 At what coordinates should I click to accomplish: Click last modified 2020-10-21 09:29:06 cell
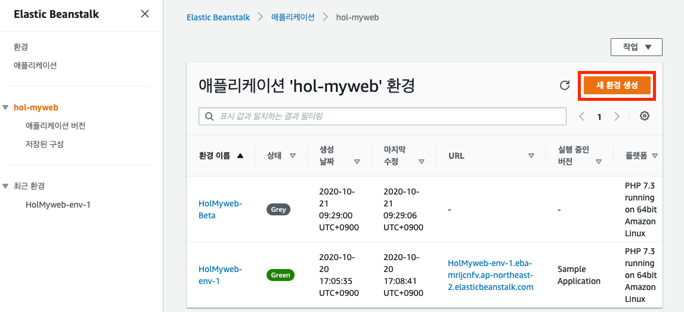(403, 209)
